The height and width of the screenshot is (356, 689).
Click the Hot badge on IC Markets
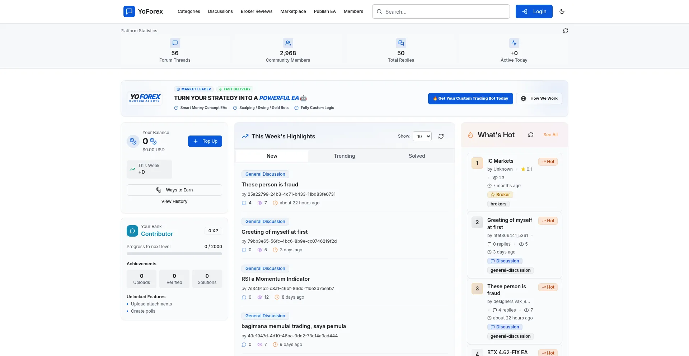coord(548,162)
